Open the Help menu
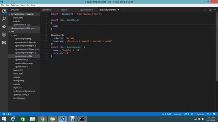 tap(33, 5)
